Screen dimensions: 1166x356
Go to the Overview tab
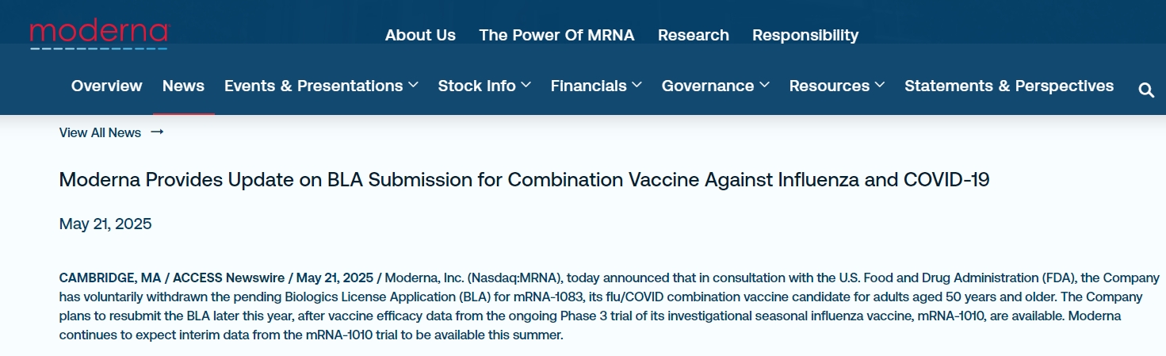pos(107,86)
